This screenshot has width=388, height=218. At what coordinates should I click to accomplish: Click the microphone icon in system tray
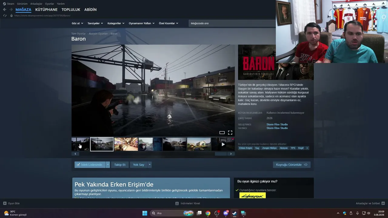(357, 213)
